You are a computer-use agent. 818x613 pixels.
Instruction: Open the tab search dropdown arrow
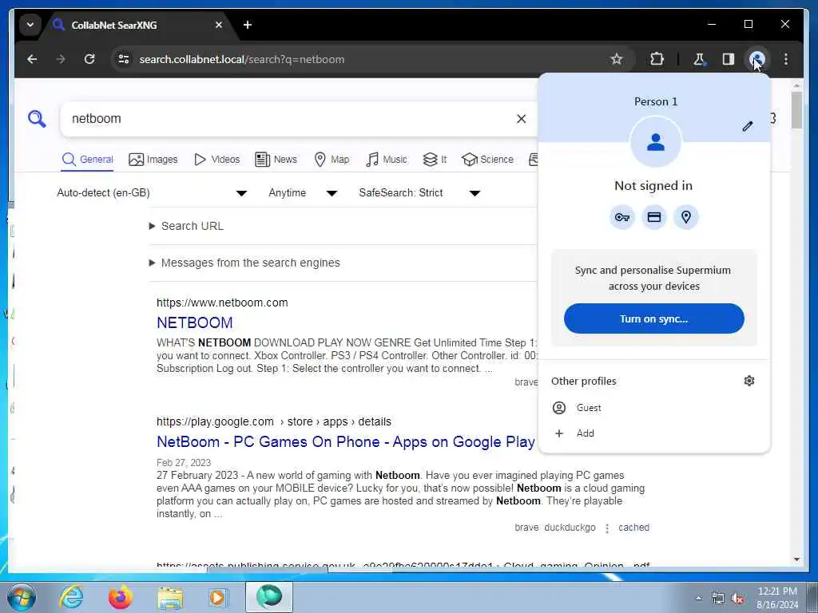coord(30,25)
